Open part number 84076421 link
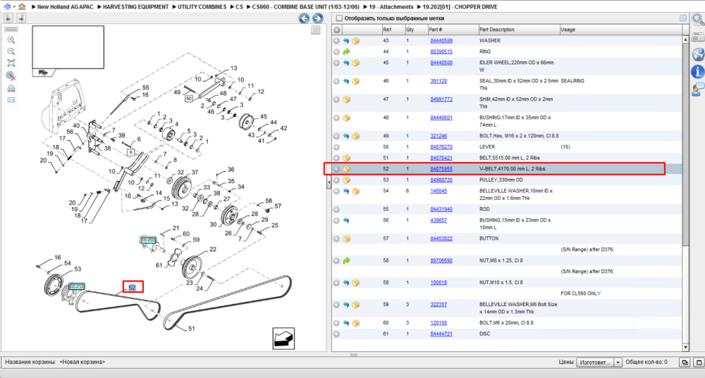 coord(441,158)
